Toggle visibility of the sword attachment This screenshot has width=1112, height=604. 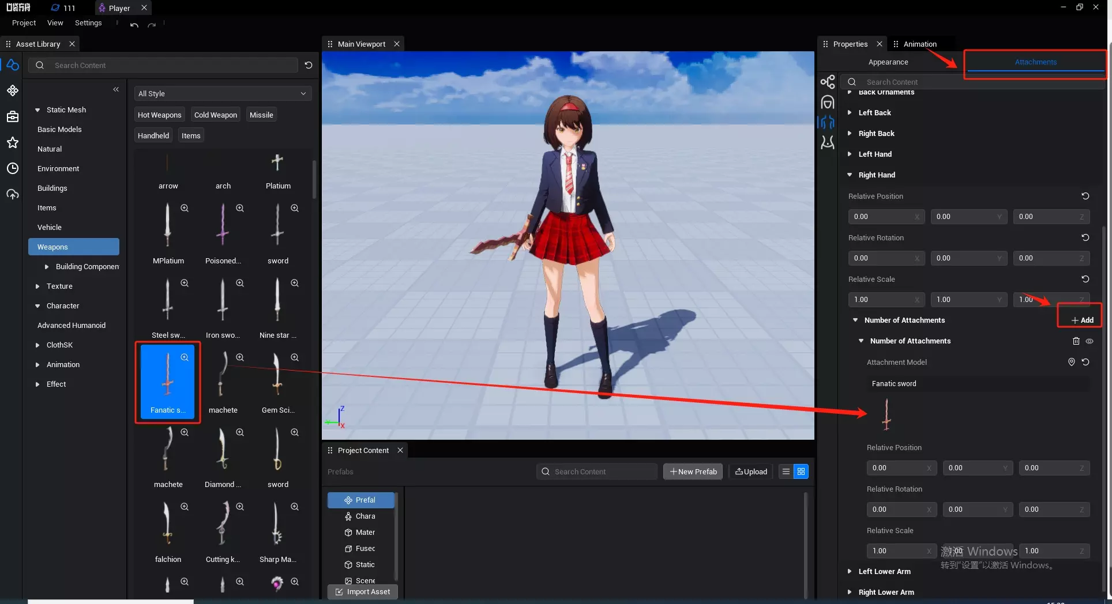click(x=1090, y=341)
